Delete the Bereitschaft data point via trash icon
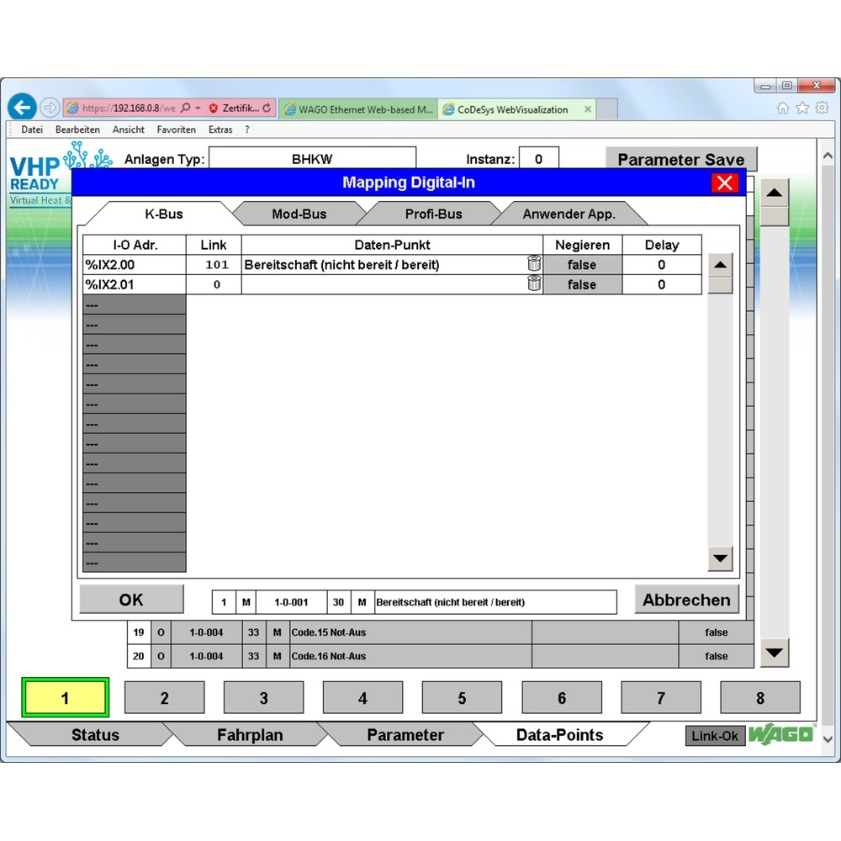Screen dimensions: 841x841 pyautogui.click(x=534, y=262)
